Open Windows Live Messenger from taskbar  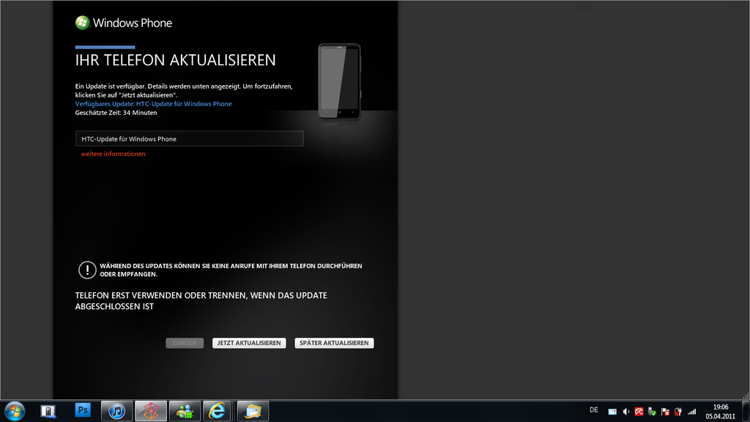(185, 411)
